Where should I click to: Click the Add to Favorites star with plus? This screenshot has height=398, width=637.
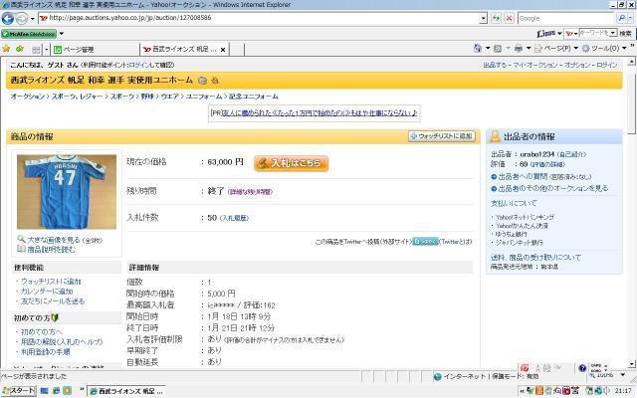coord(20,49)
